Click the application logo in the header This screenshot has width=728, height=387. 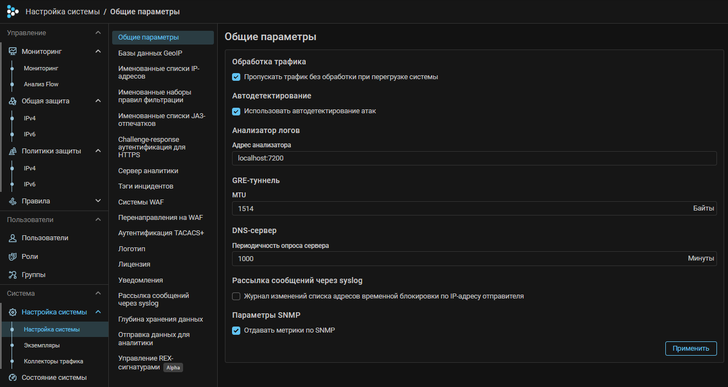(13, 12)
